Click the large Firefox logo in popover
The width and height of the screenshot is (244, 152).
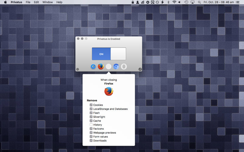(x=109, y=91)
